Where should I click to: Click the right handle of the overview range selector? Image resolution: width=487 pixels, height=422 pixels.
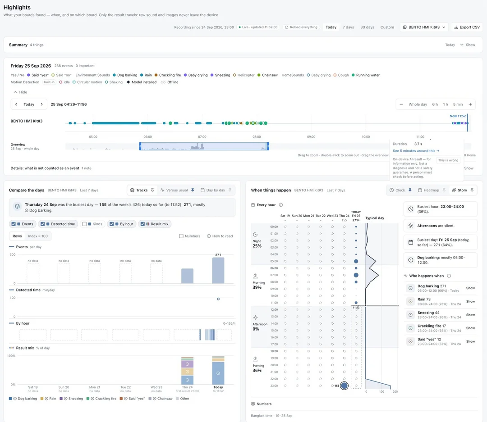[268, 146]
